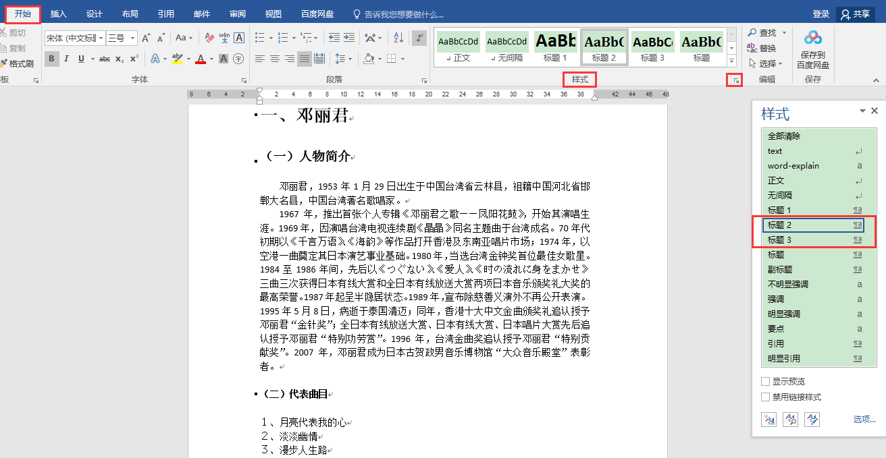Toggle show/hide paragraph marks
The width and height of the screenshot is (886, 458).
pos(419,38)
